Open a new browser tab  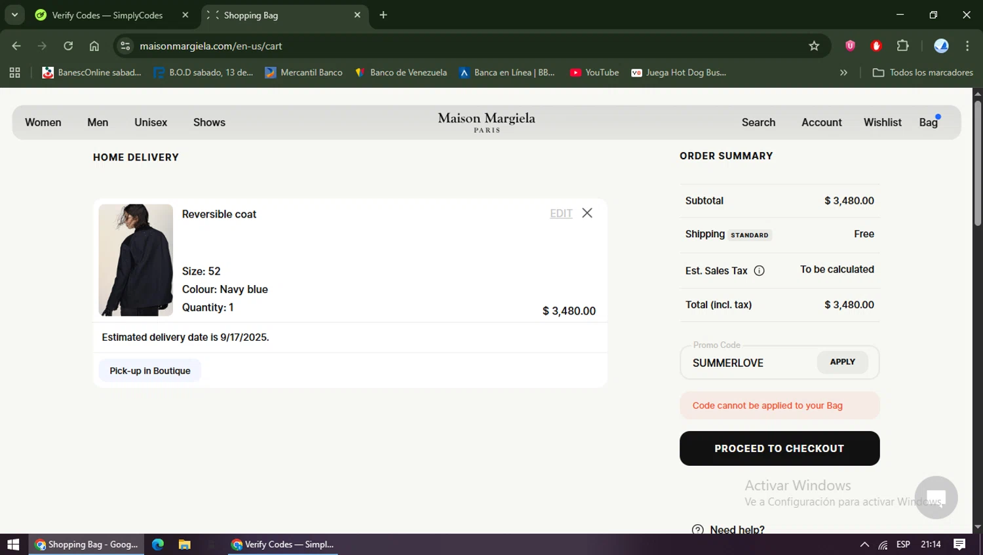383,15
